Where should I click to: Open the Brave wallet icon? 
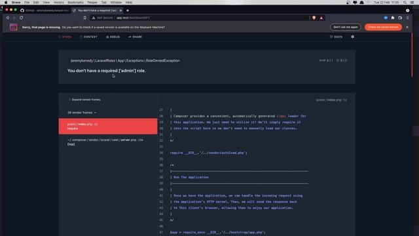pyautogui.click(x=400, y=18)
